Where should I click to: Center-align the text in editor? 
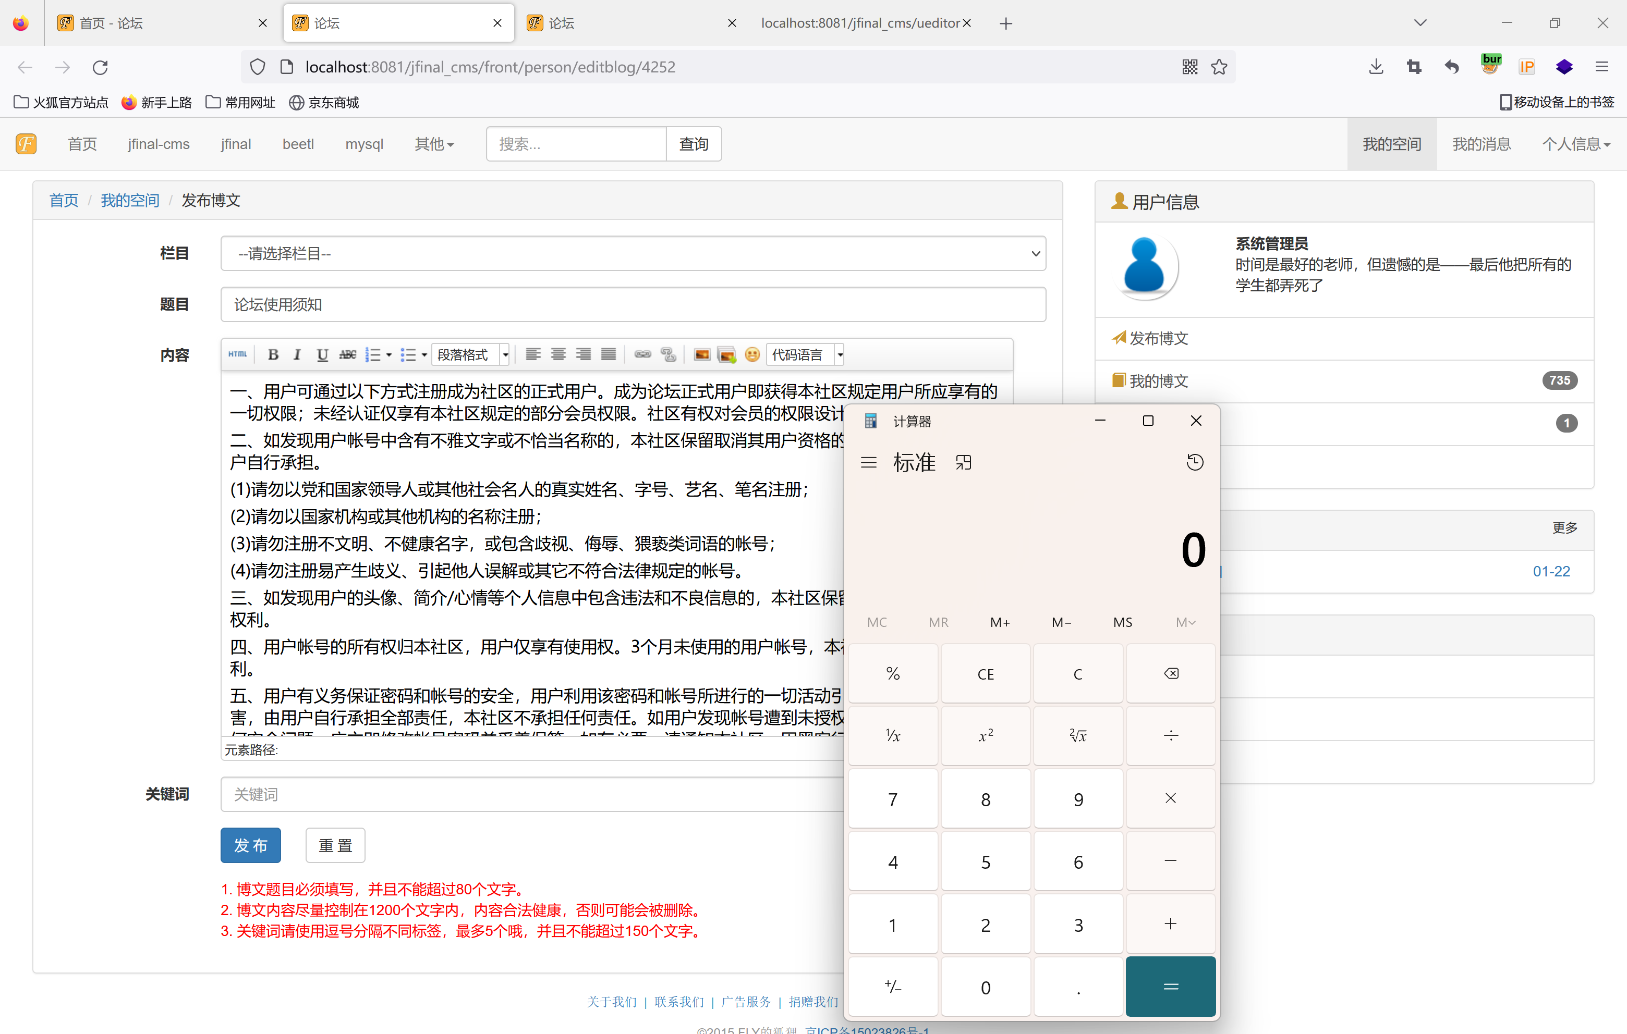coord(558,354)
